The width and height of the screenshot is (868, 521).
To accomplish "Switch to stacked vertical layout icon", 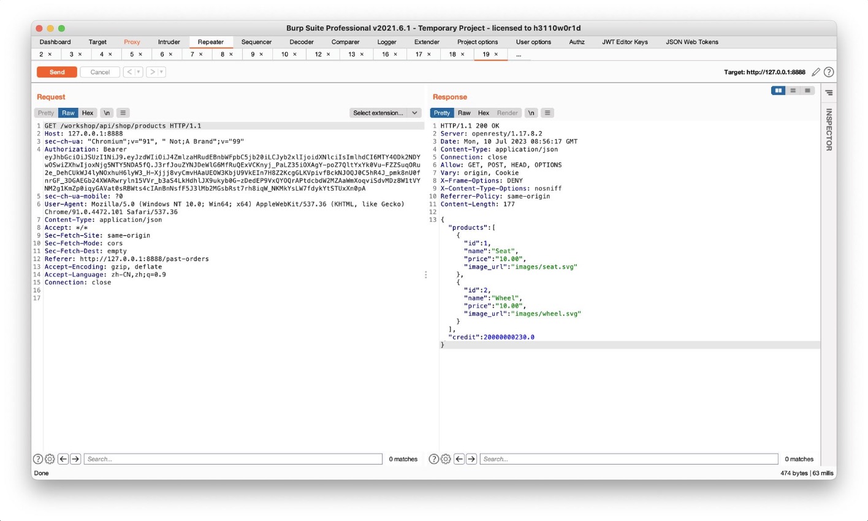I will pyautogui.click(x=793, y=91).
